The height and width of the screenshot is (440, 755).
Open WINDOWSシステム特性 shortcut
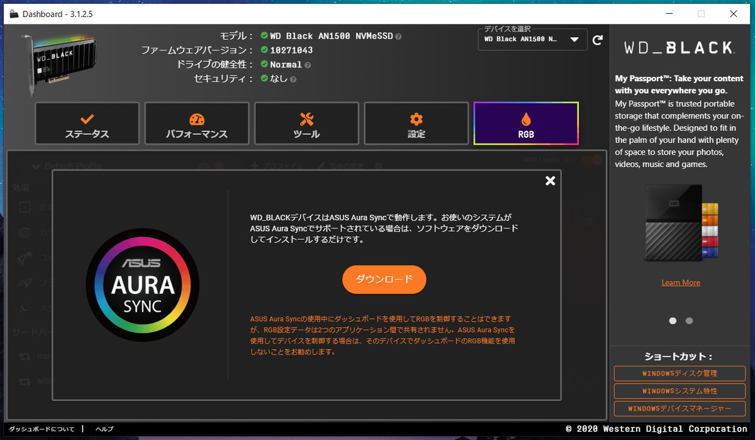click(679, 391)
